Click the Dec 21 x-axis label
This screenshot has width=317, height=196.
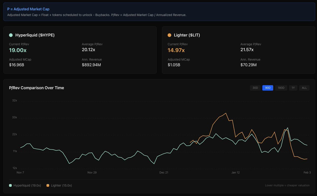tap(164, 173)
